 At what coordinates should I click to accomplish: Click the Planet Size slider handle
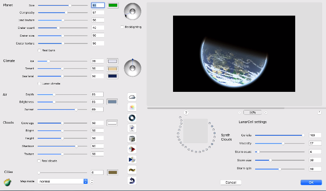70,5
